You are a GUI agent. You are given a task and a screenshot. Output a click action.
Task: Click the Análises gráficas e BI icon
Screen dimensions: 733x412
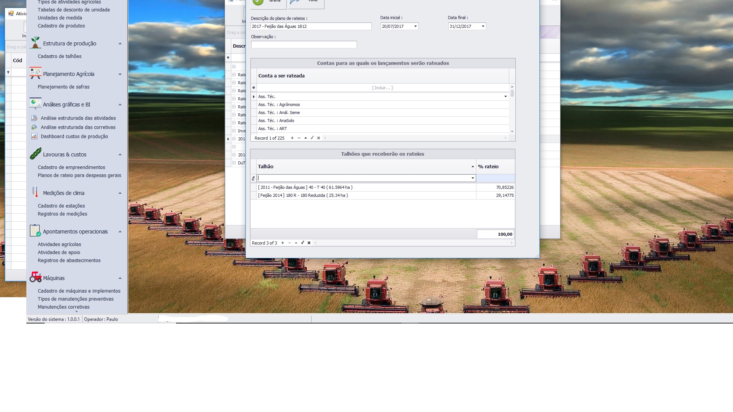(36, 103)
